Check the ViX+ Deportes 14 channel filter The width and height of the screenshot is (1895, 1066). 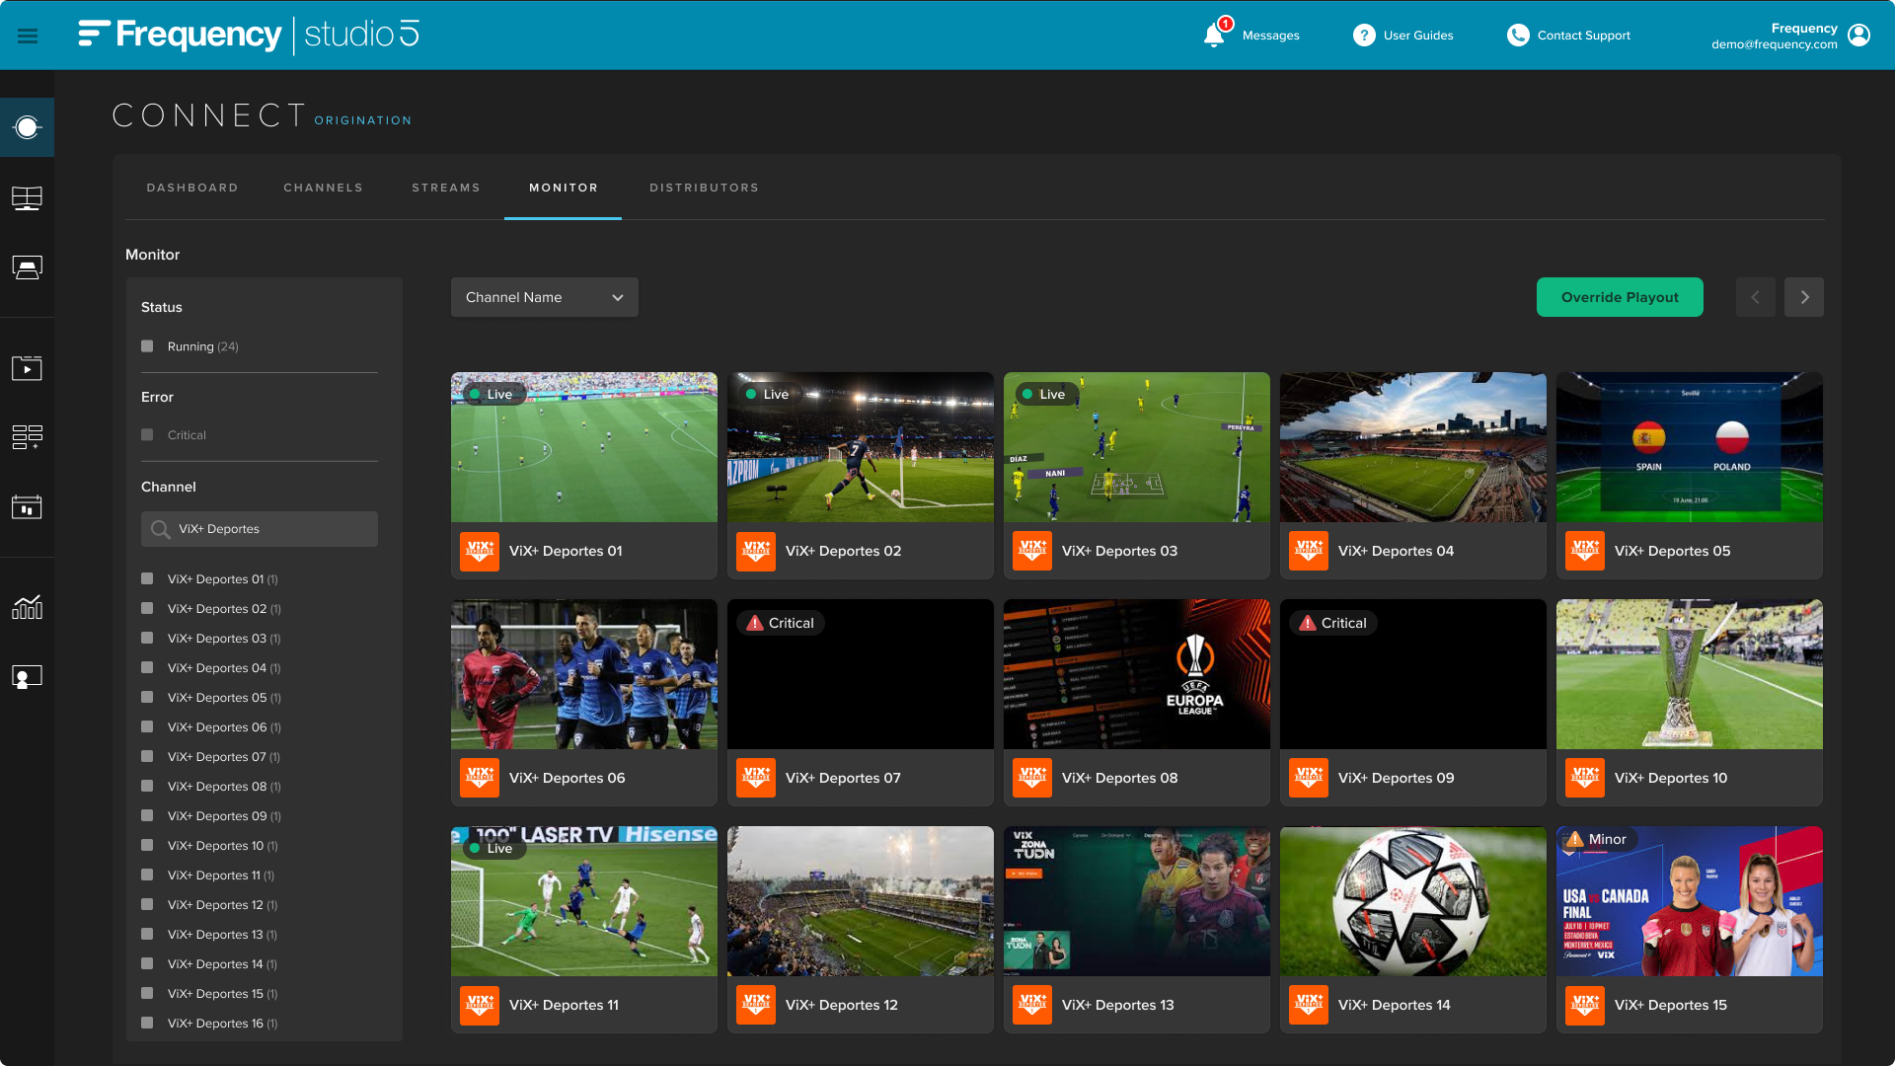click(147, 964)
